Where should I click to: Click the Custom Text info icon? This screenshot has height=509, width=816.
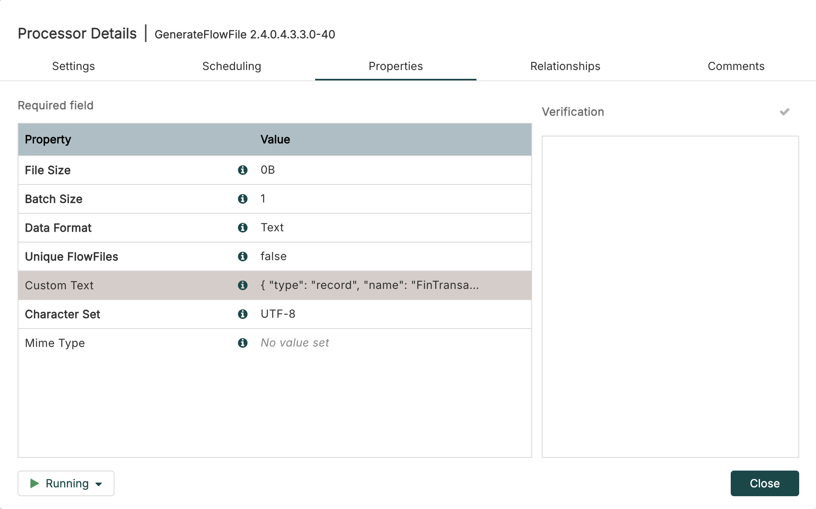[243, 285]
